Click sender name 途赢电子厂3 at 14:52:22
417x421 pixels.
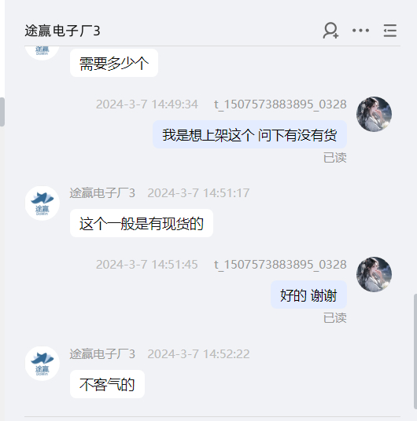point(102,354)
